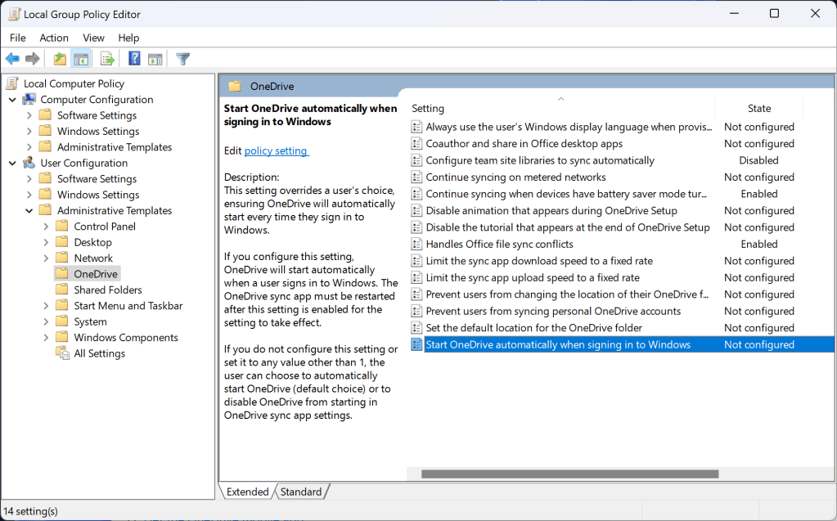Click the policy setting edit link

277,152
